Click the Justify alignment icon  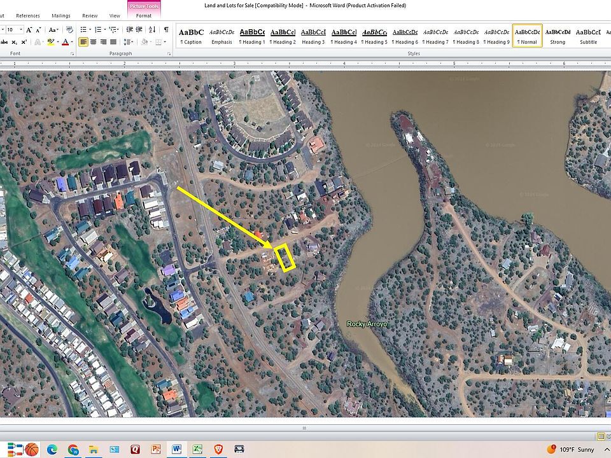tap(113, 42)
